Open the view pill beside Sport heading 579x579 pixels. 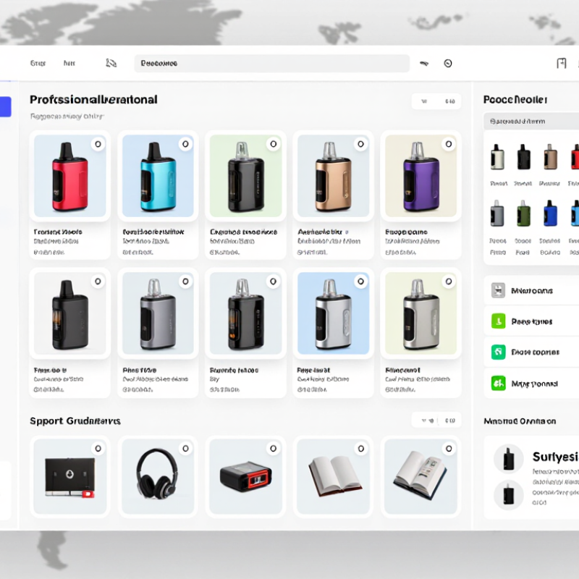[436, 420]
